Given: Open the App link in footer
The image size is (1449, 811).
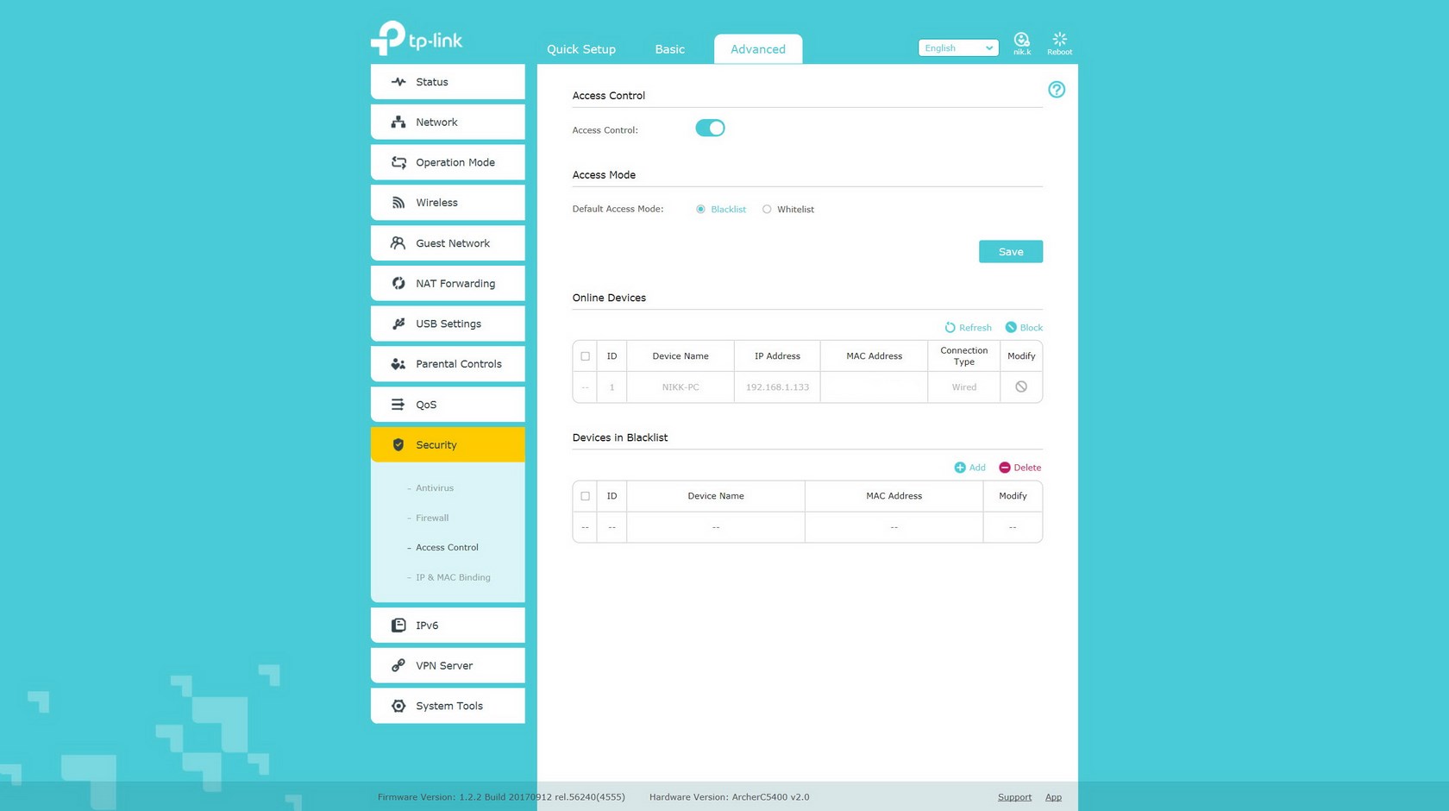Looking at the screenshot, I should 1053,797.
